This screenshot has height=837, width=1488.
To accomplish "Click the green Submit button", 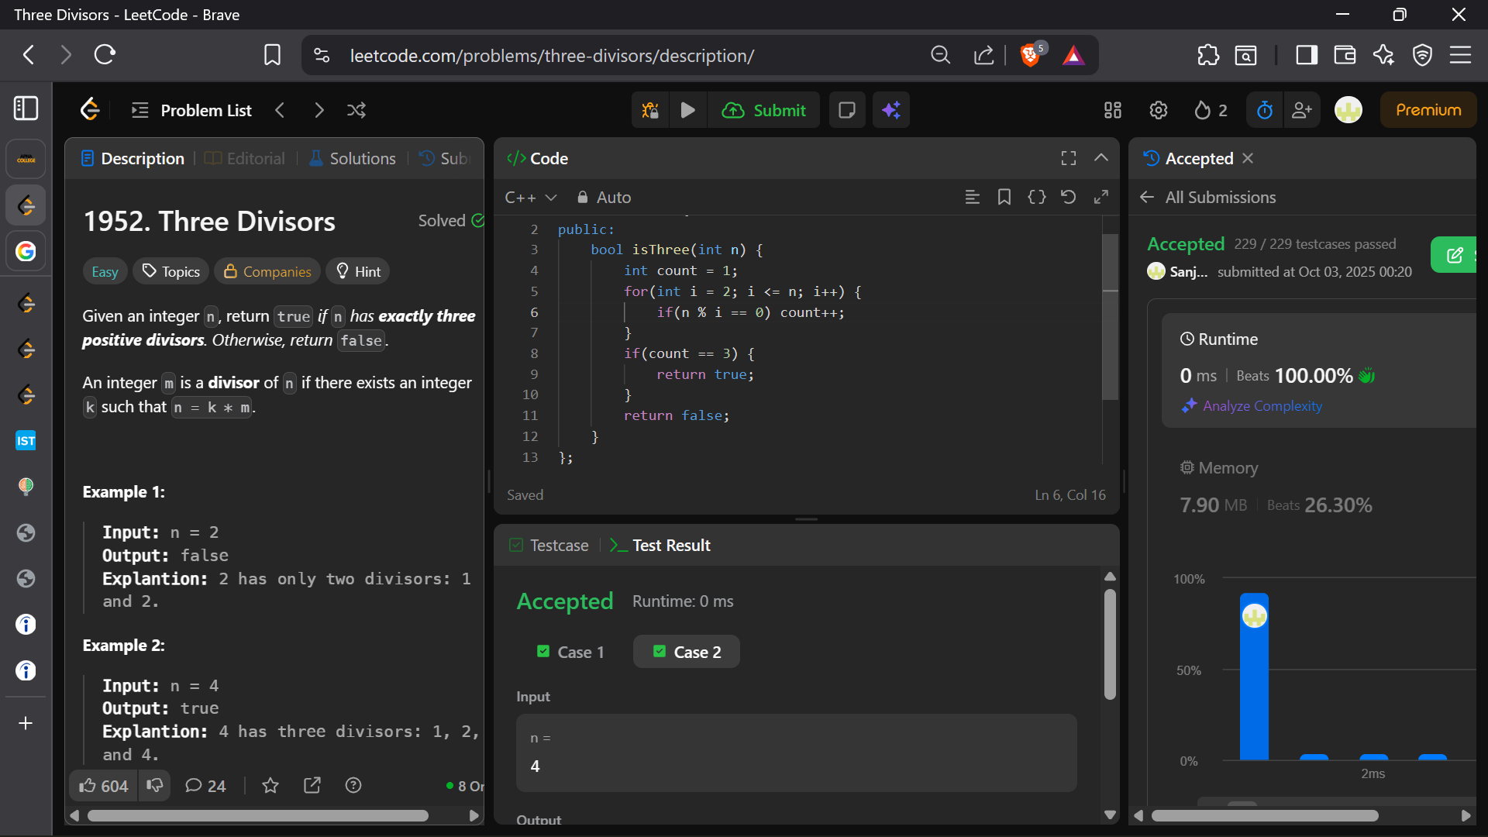I will point(765,110).
